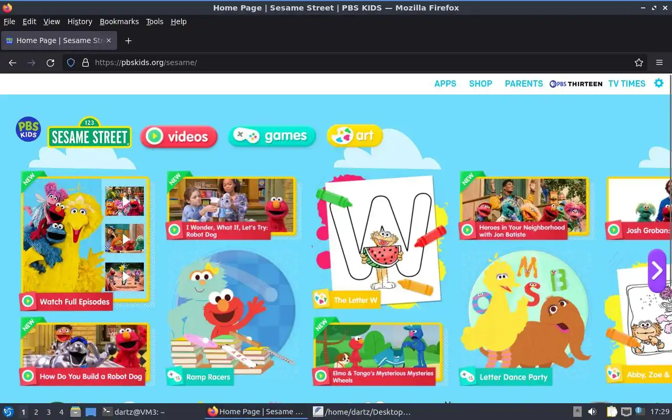Open the art section
Image resolution: width=672 pixels, height=420 pixels.
pyautogui.click(x=355, y=136)
